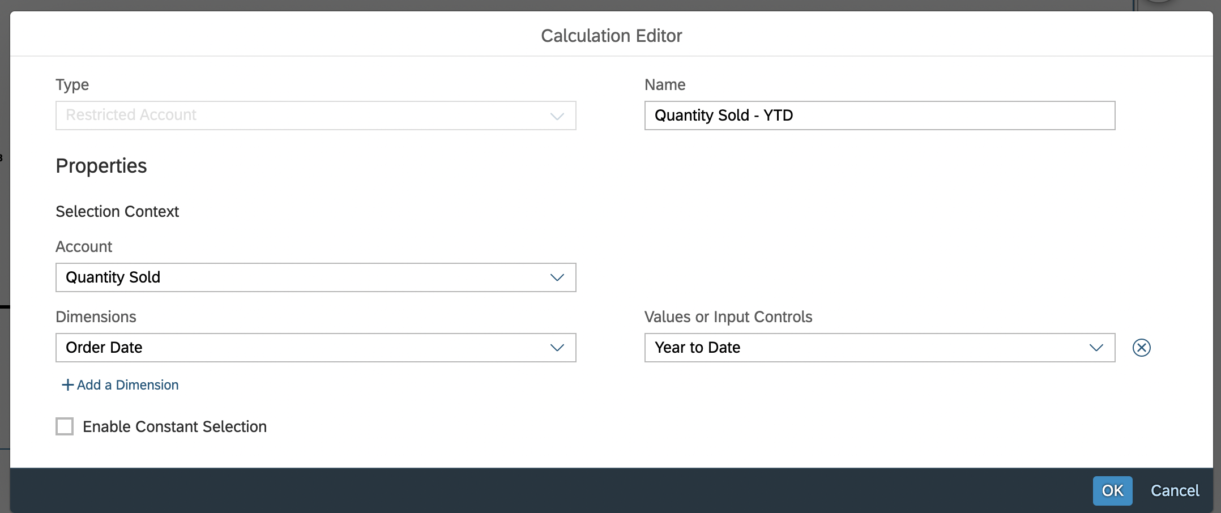Click the Dimensions dropdown chevron arrow
Screen dimensions: 1221x513
[557, 348]
